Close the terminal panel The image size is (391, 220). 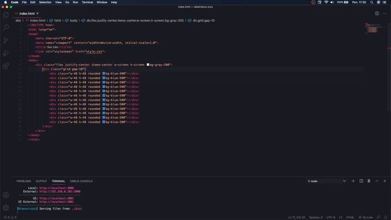(384, 181)
